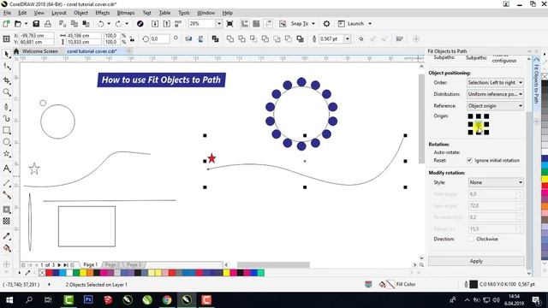Open the File menu
The width and height of the screenshot is (548, 308).
tap(7, 13)
